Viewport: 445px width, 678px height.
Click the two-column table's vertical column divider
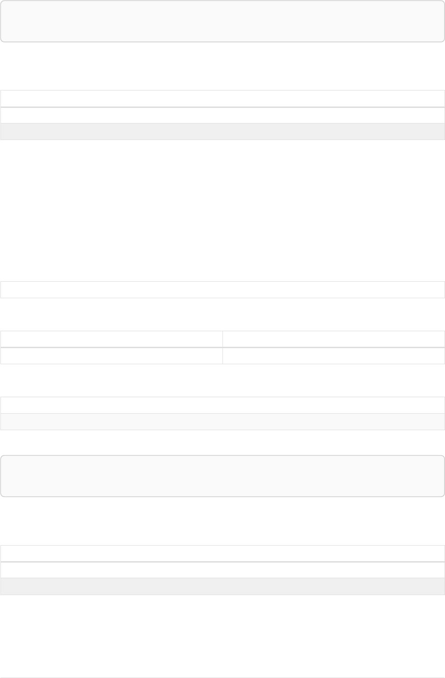(x=222, y=347)
